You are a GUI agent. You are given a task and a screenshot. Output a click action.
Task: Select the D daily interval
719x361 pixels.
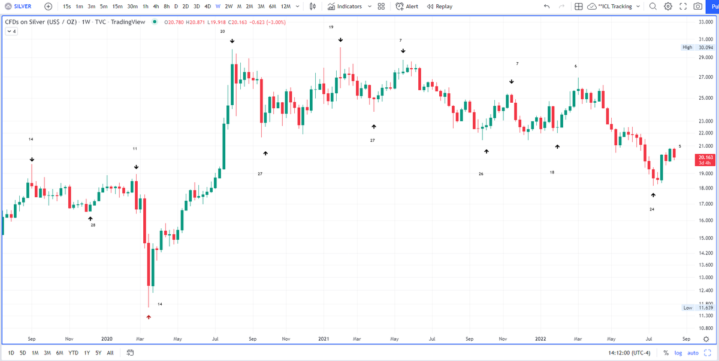point(176,7)
